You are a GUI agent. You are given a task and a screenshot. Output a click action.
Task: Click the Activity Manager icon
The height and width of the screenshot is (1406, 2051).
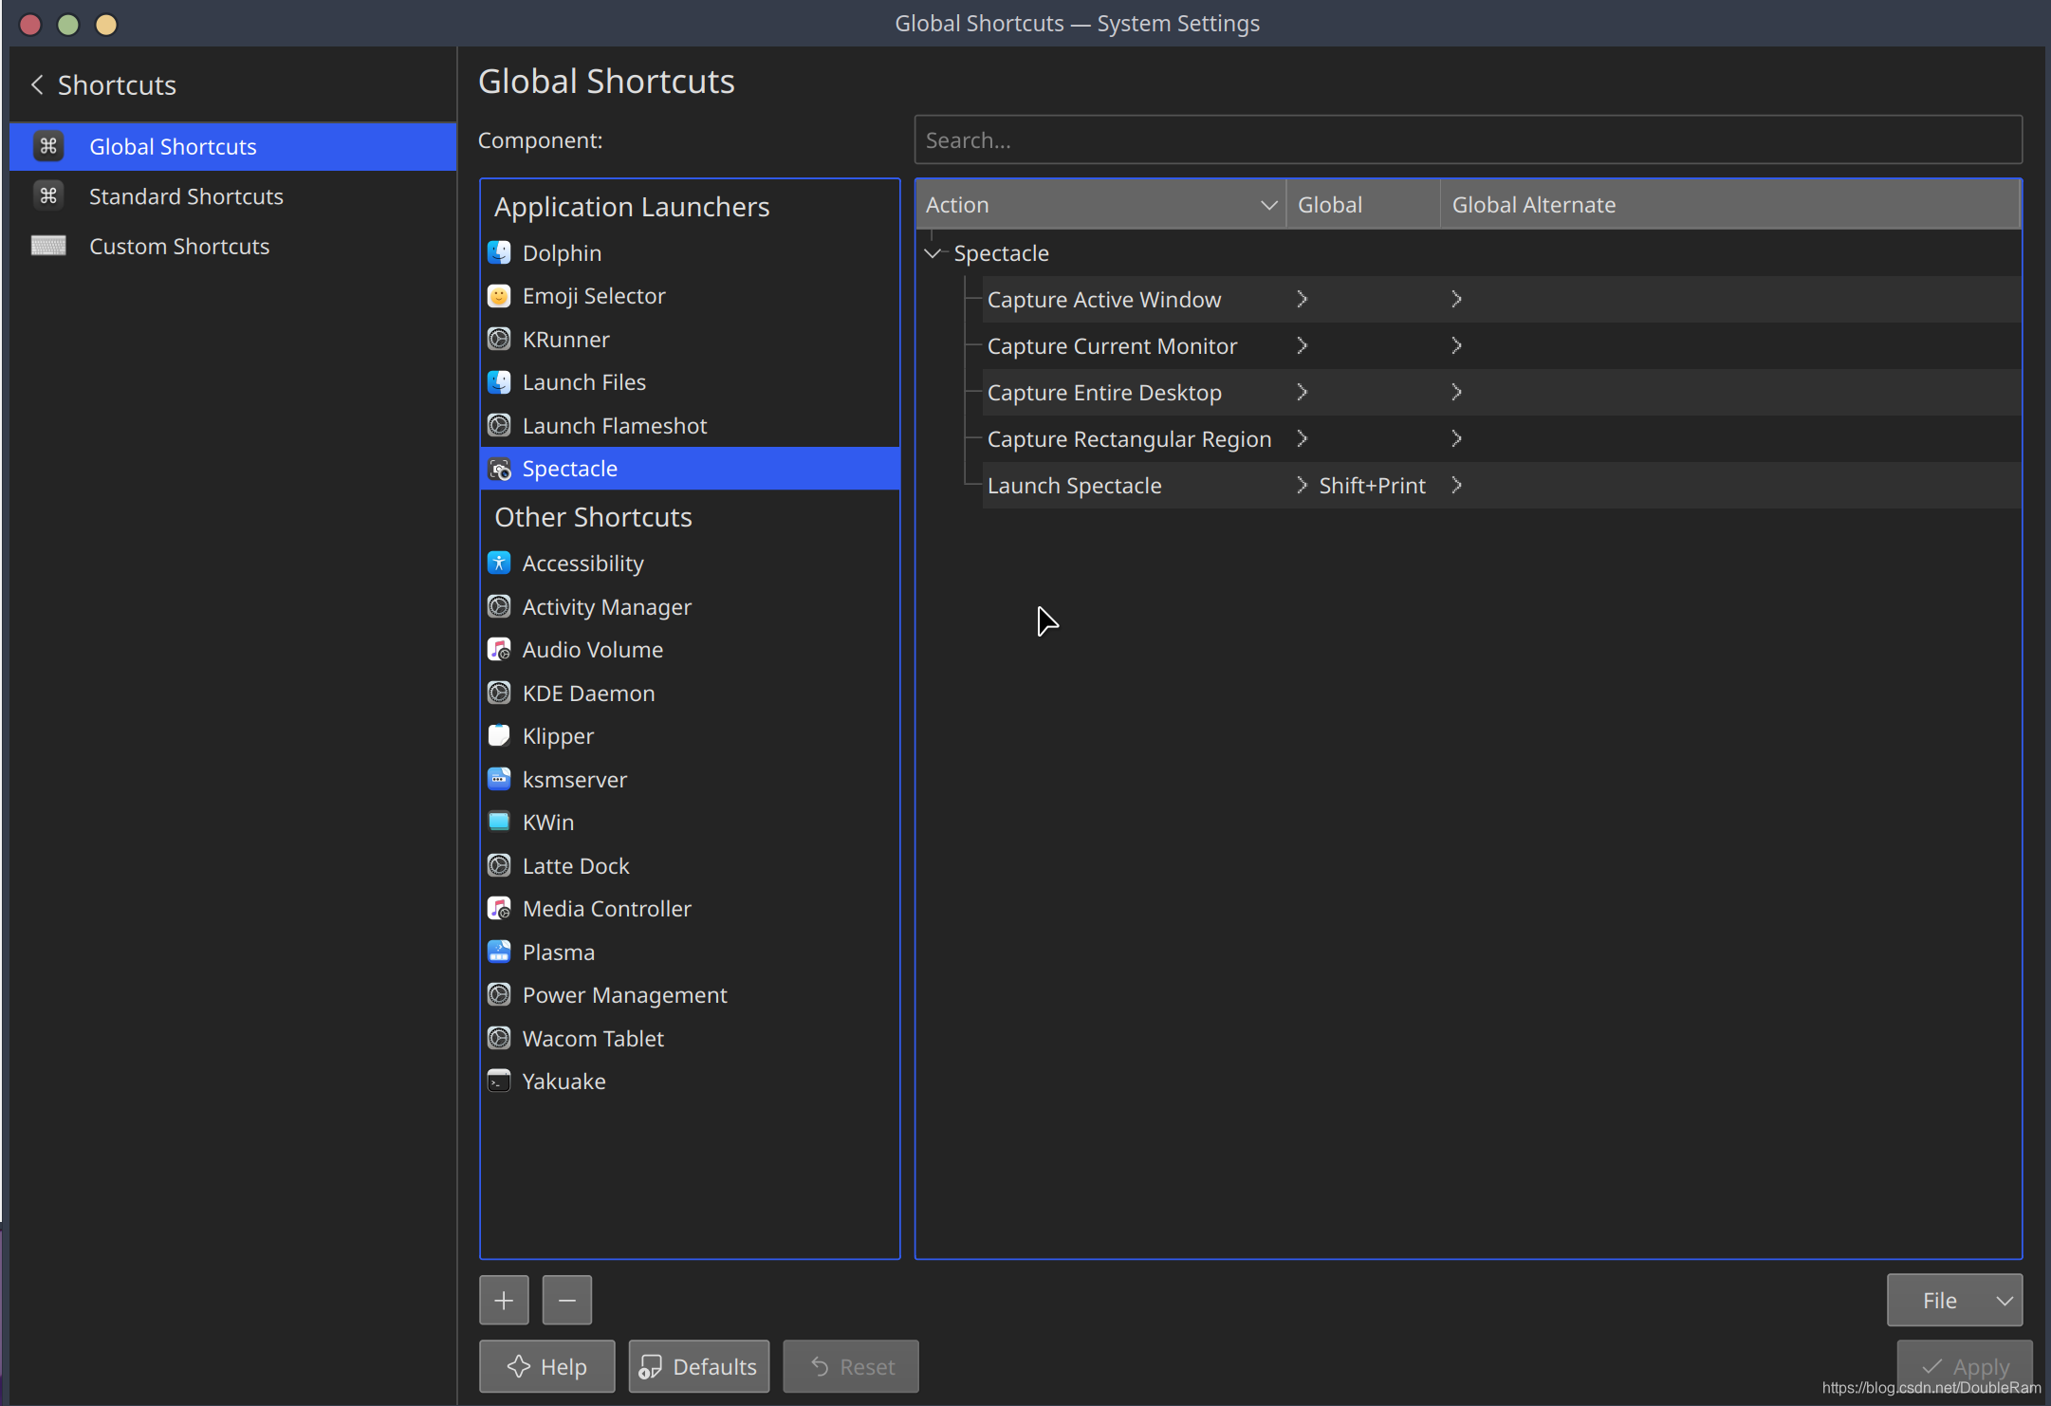(x=499, y=606)
